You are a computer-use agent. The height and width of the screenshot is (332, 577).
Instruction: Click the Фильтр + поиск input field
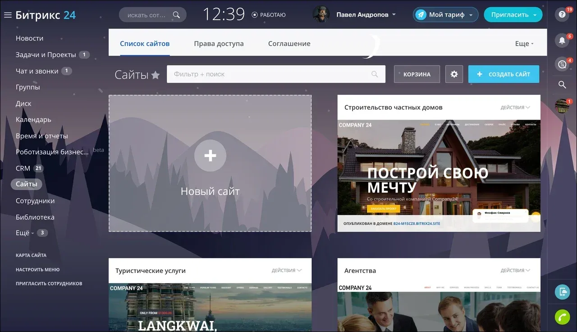click(276, 74)
